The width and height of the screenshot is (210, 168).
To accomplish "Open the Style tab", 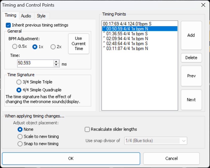I will tap(41, 16).
